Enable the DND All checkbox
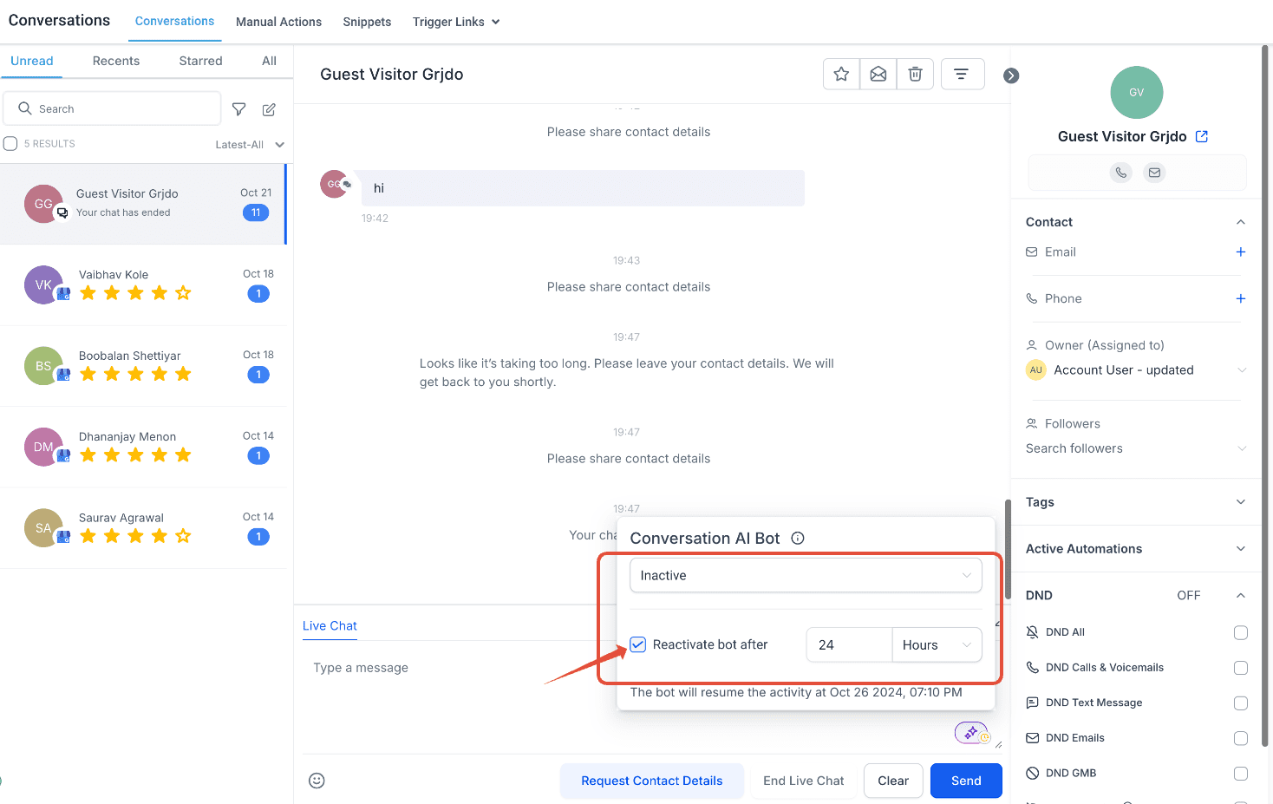Image resolution: width=1273 pixels, height=804 pixels. pyautogui.click(x=1241, y=632)
